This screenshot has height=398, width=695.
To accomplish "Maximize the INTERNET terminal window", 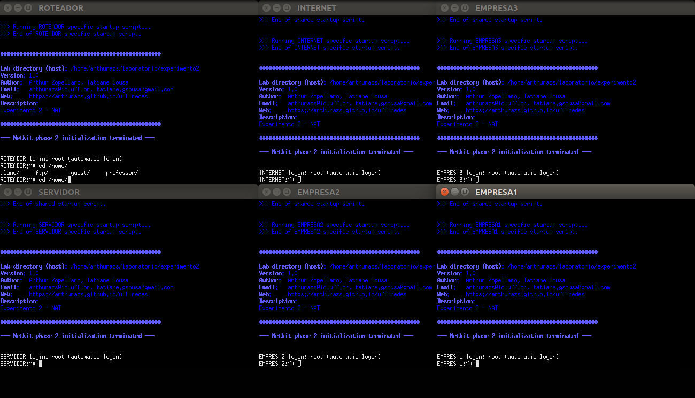I will (287, 8).
